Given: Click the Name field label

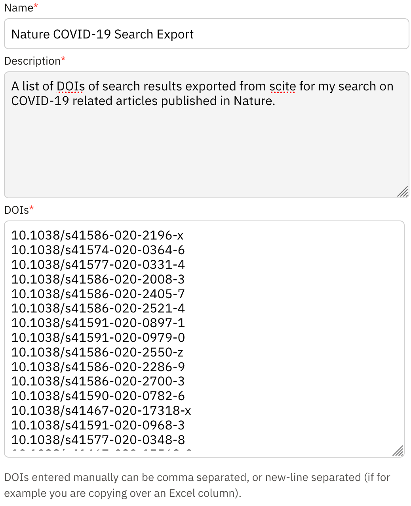Looking at the screenshot, I should 18,7.
